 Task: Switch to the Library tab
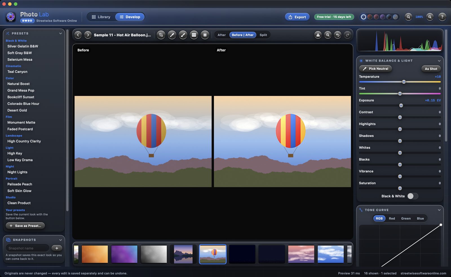click(x=101, y=17)
